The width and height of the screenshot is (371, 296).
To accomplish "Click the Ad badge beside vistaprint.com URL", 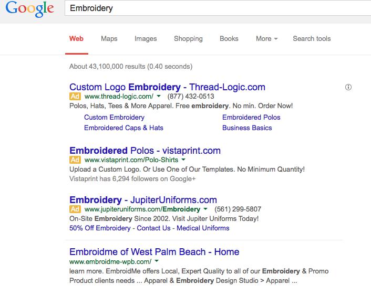I will click(75, 160).
